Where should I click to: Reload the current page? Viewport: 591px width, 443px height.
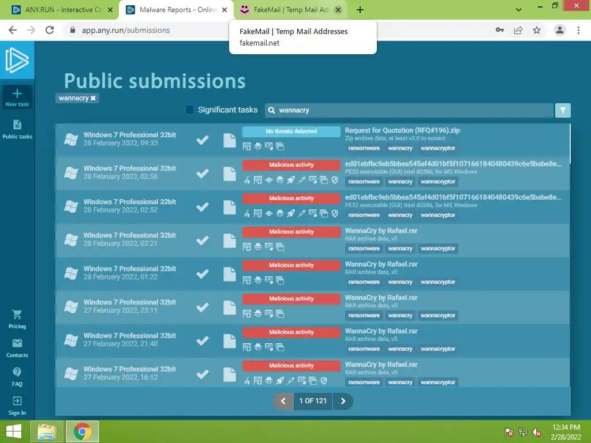point(50,30)
